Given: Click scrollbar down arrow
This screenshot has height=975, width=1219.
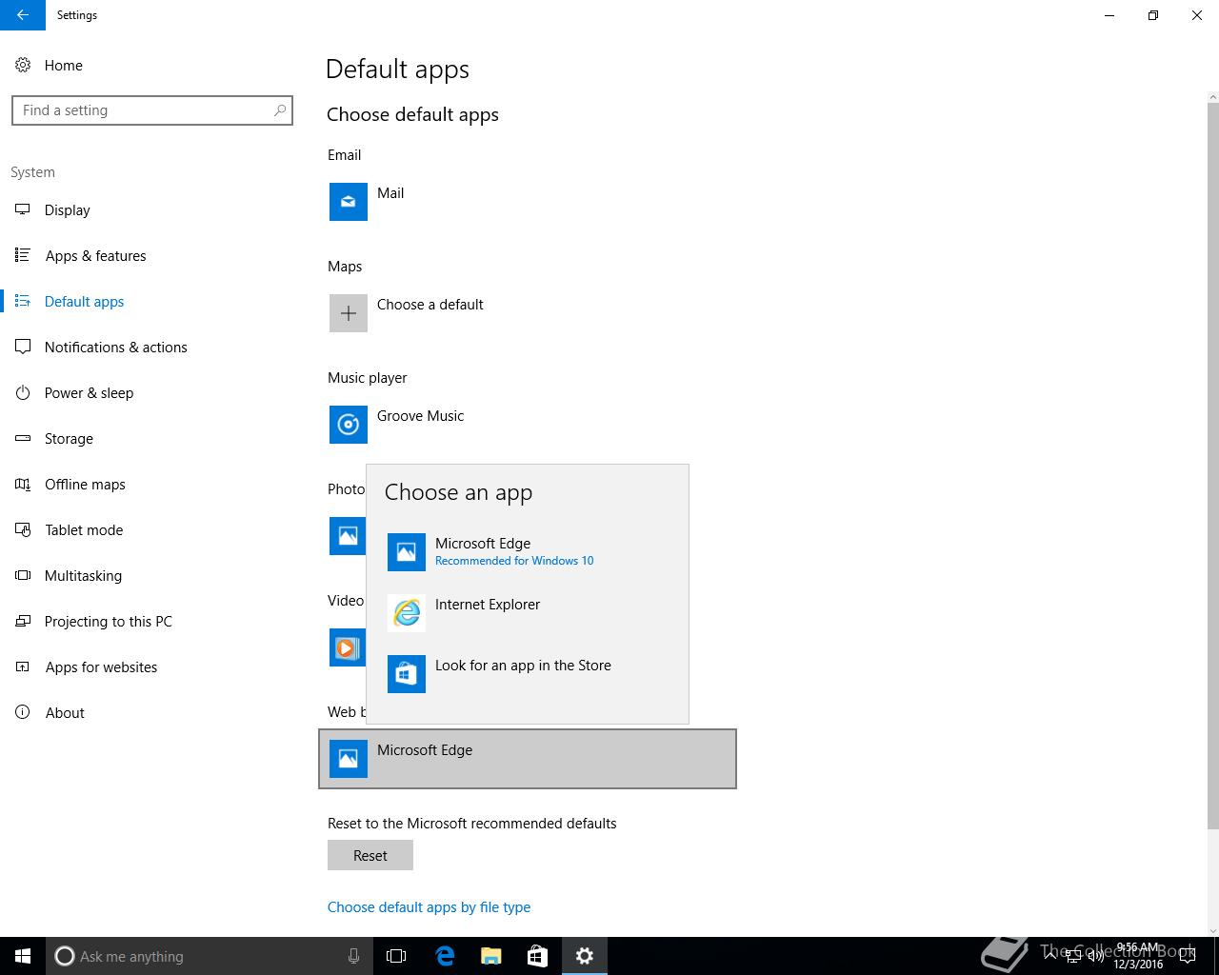Looking at the screenshot, I should 1212,930.
